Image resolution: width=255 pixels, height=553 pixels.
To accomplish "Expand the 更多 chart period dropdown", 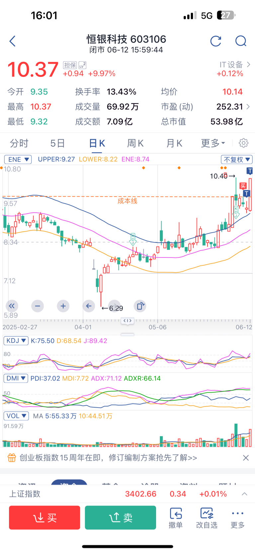I will click(213, 143).
